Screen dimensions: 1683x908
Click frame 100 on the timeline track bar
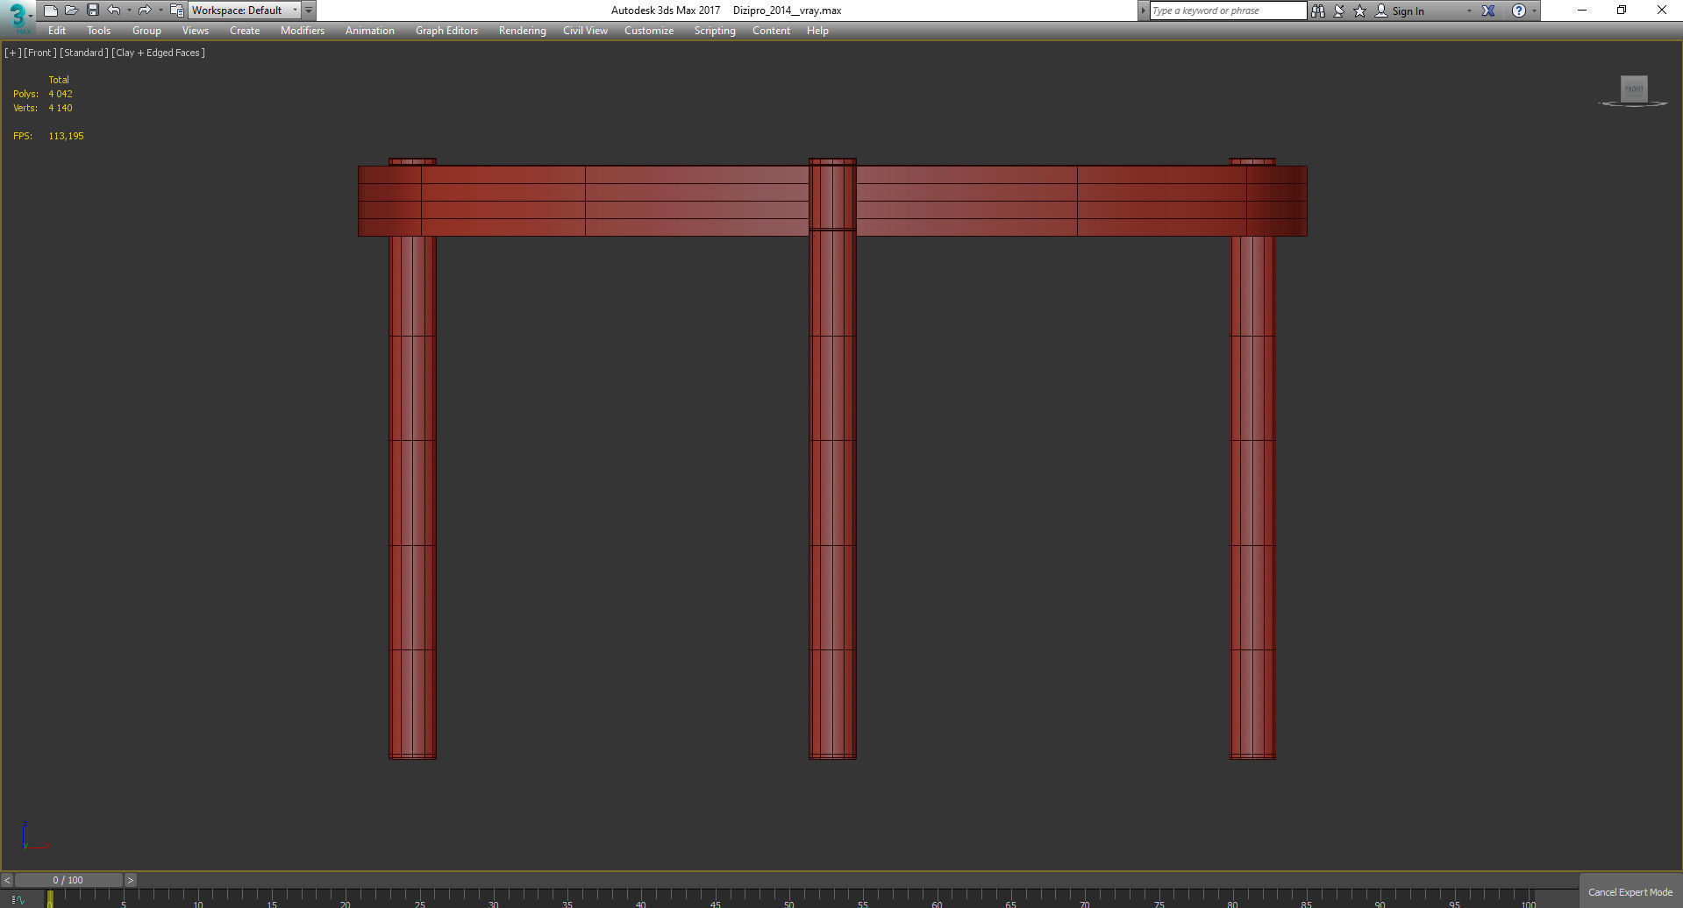tap(1529, 899)
